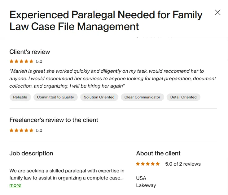The height and width of the screenshot is (195, 228).
Task: Click the freelancer's review star rating
Action: tap(21, 130)
